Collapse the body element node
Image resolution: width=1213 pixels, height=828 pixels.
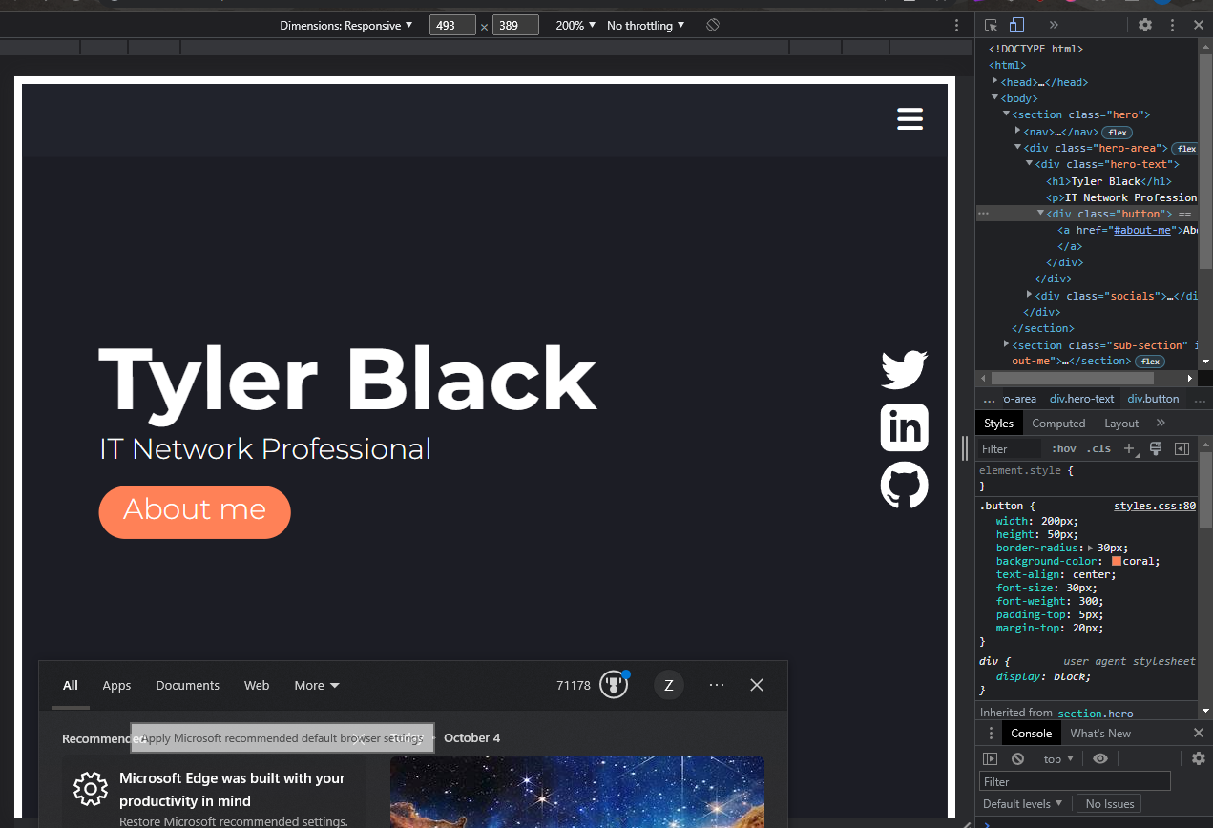coord(995,97)
